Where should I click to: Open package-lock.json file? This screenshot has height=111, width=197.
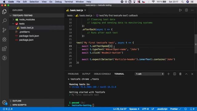click(x=29, y=36)
